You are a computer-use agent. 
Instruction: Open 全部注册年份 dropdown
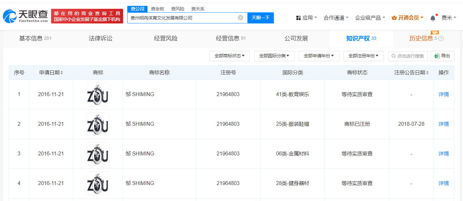(363, 56)
